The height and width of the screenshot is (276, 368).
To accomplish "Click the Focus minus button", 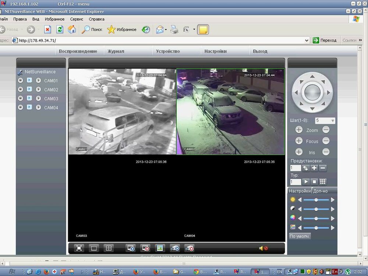I will 326,141.
